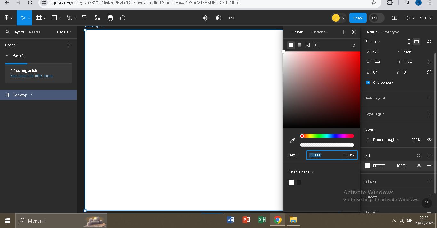Click the hue spectrum slider
Viewport: 437px width, 228px height.
327,136
